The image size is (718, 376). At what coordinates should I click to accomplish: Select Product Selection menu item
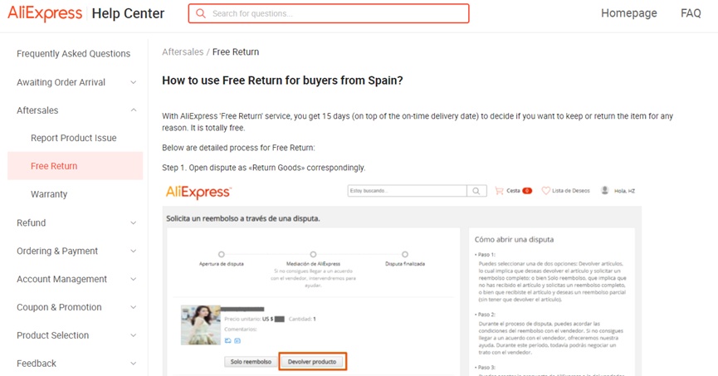click(52, 335)
